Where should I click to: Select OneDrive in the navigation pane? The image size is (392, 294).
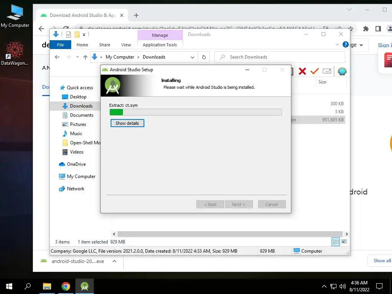click(x=72, y=164)
